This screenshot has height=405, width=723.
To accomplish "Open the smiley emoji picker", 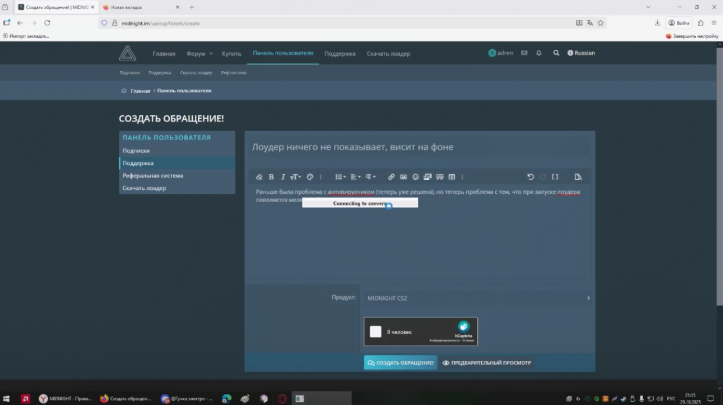I will pyautogui.click(x=415, y=177).
